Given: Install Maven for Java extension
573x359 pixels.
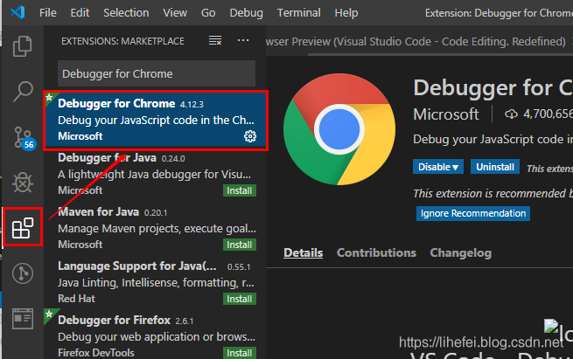Looking at the screenshot, I should coord(240,245).
